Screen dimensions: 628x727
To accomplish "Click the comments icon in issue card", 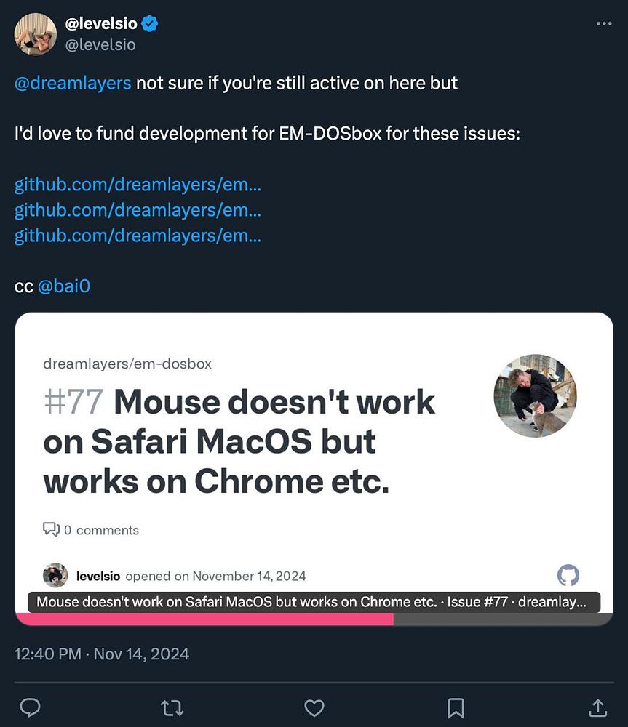I will pos(51,529).
